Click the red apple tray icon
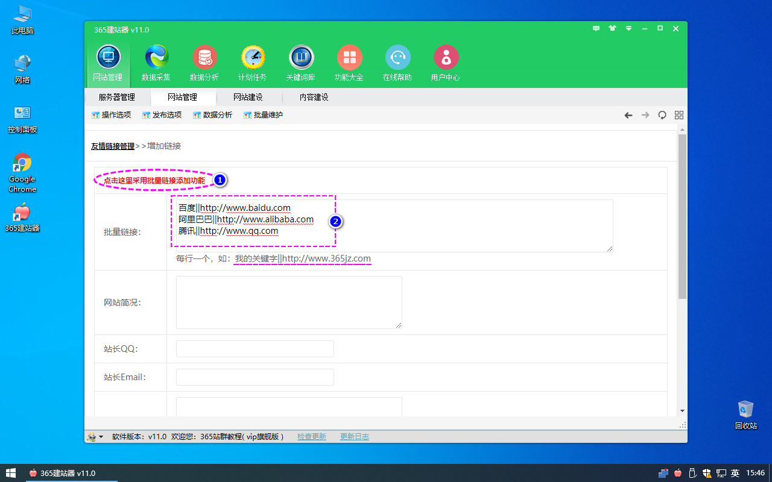 click(678, 473)
